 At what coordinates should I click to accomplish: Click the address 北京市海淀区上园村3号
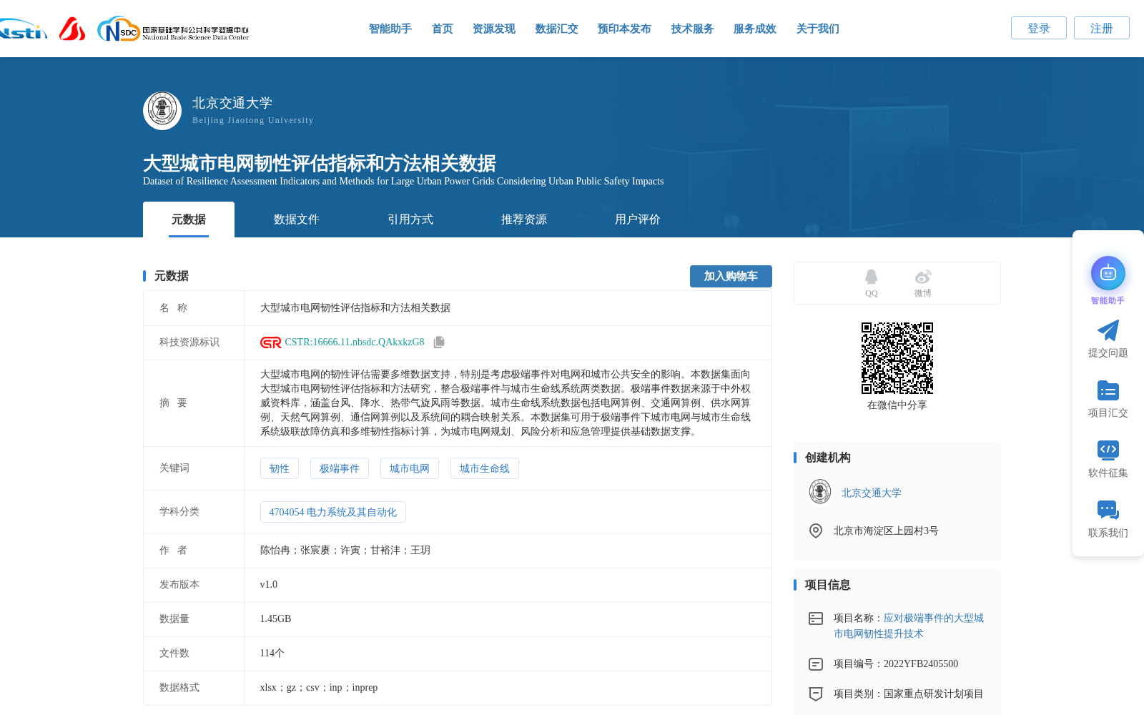click(x=886, y=531)
